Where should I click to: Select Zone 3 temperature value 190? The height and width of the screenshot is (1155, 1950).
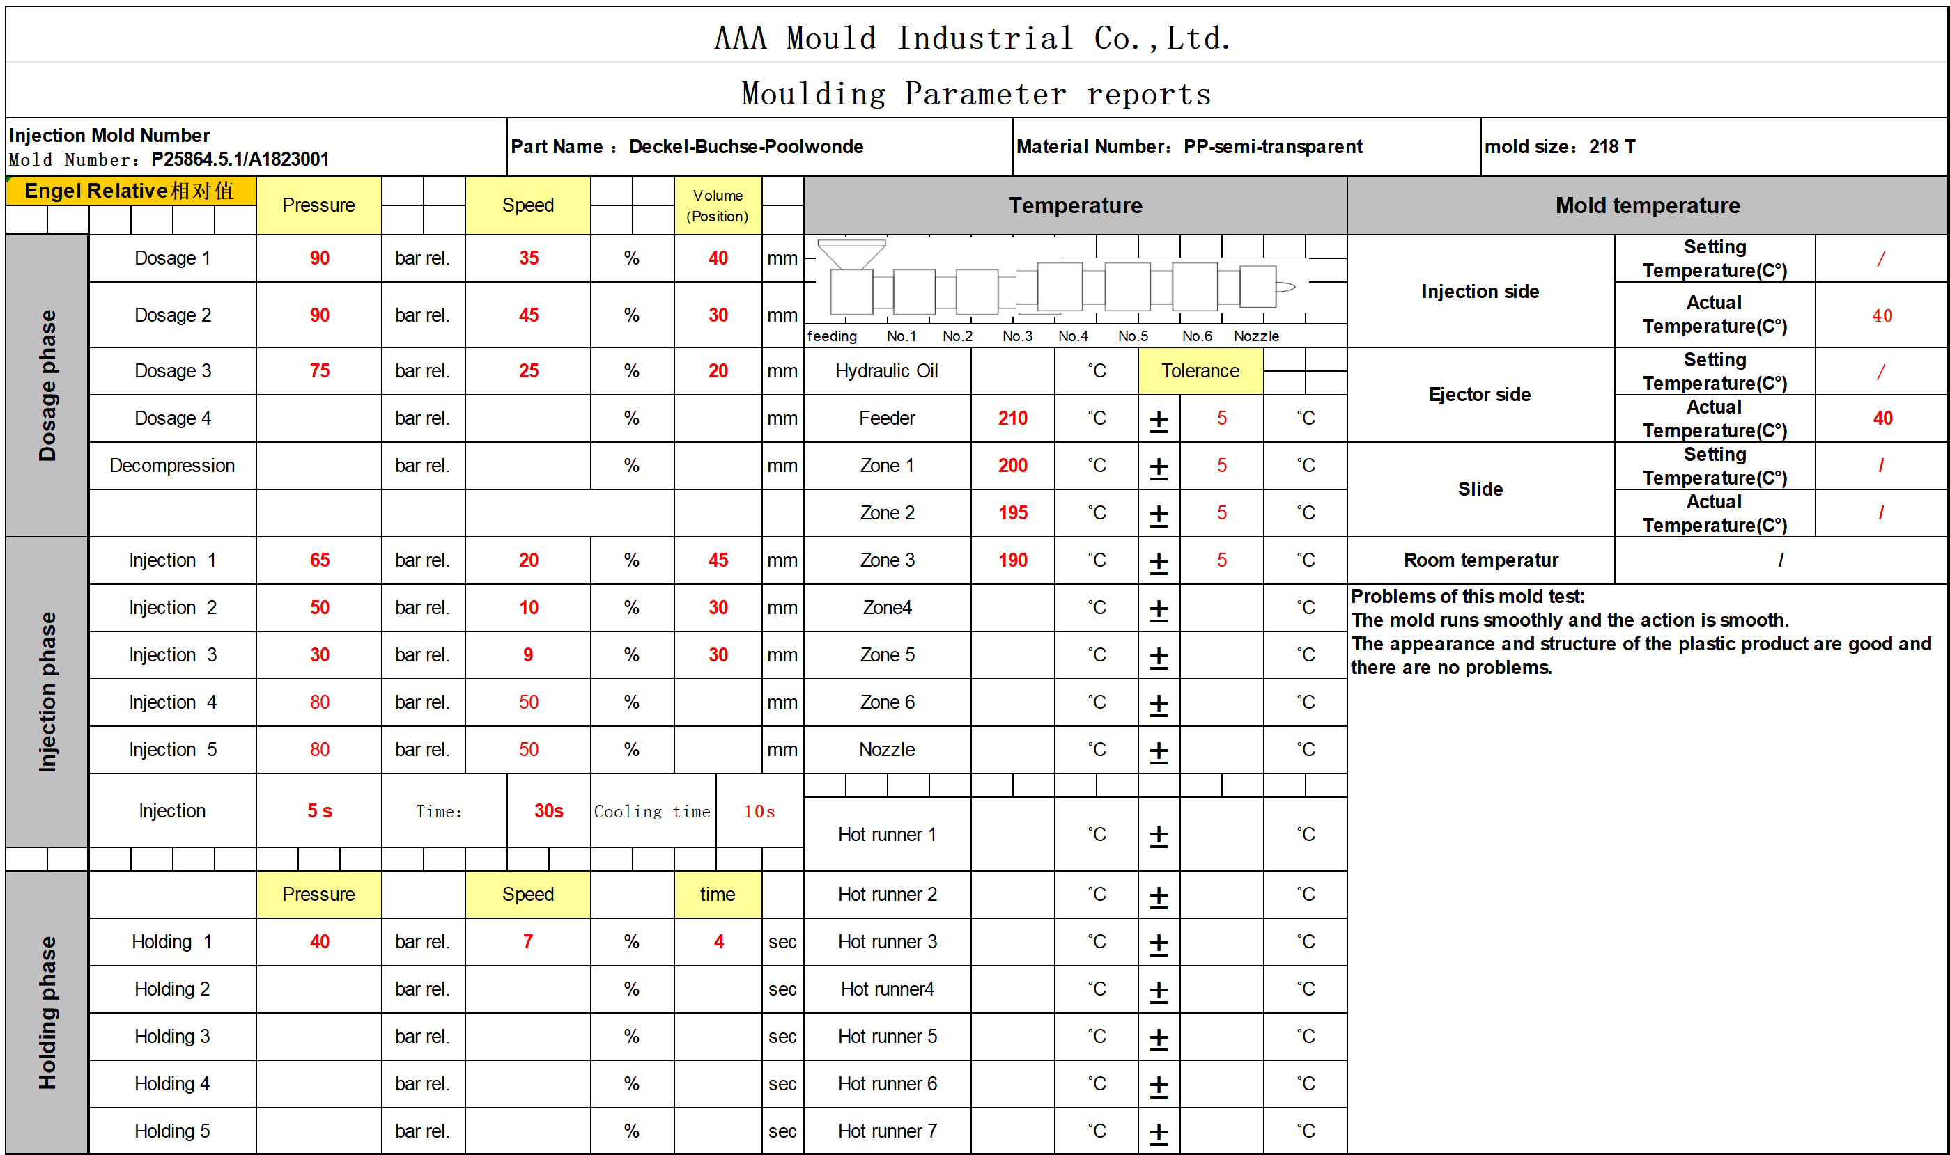point(1012,560)
